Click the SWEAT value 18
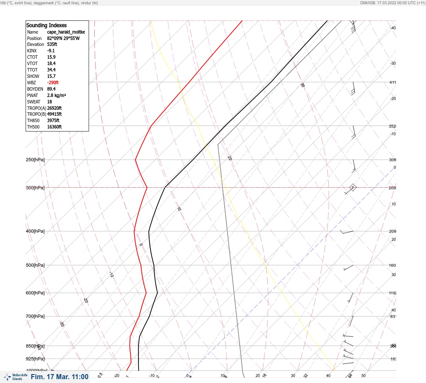This screenshot has height=383, width=426. (49, 102)
